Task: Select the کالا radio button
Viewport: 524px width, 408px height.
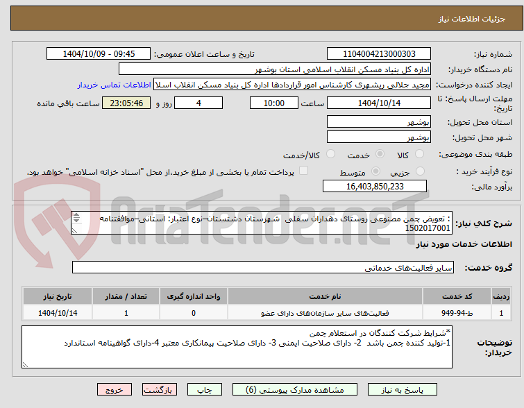Action: click(x=419, y=154)
